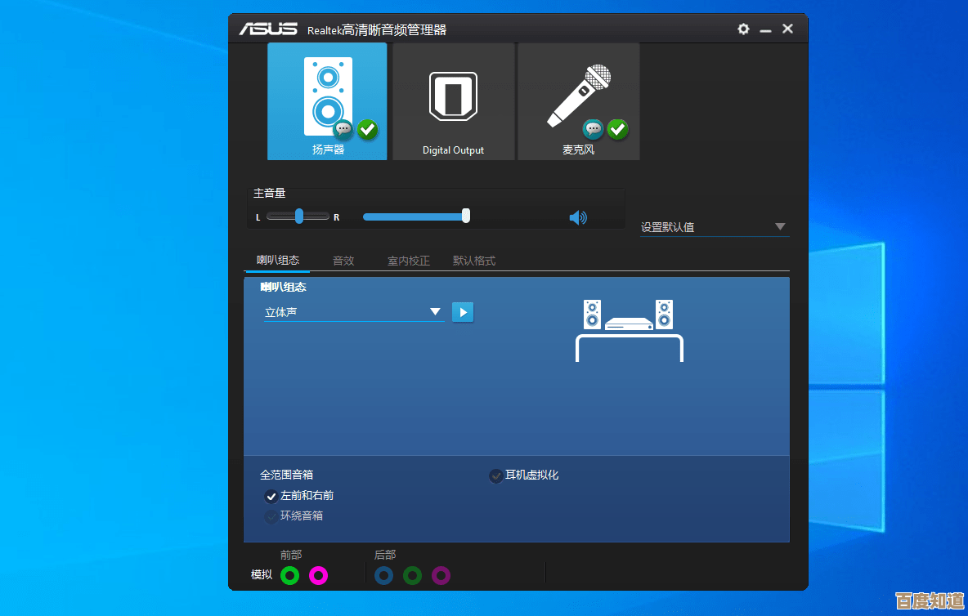Click the green checkmark on 麦克风

point(618,129)
